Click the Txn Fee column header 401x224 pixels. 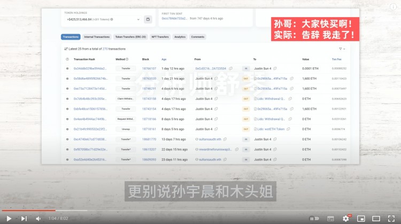pos(337,59)
